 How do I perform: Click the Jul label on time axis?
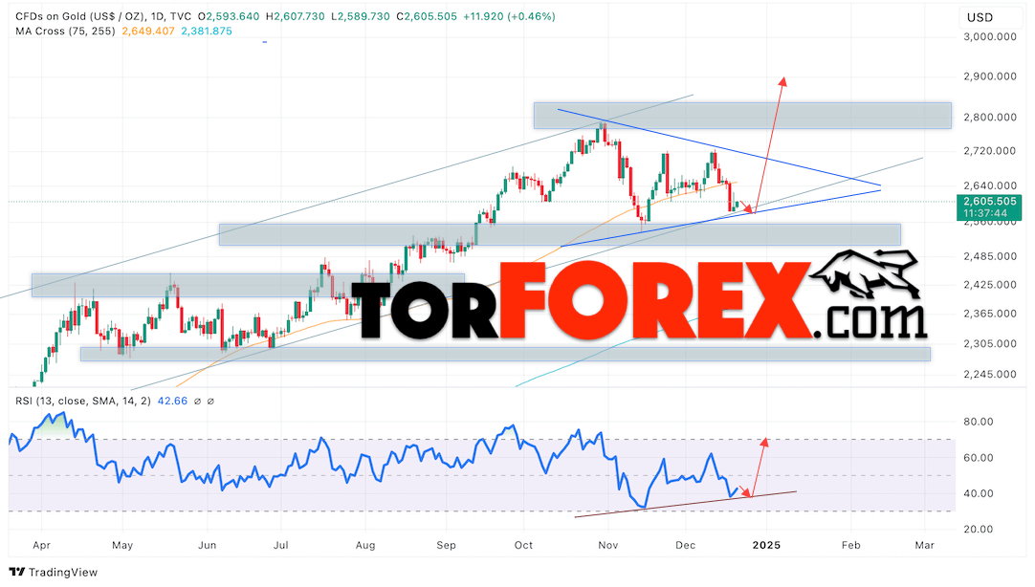tap(281, 546)
